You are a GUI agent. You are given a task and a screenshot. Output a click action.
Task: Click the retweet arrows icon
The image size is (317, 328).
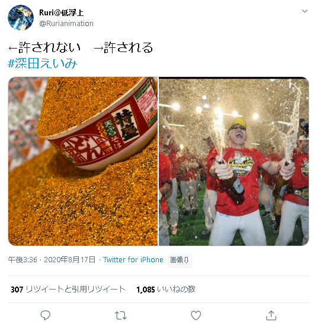pyautogui.click(x=121, y=315)
